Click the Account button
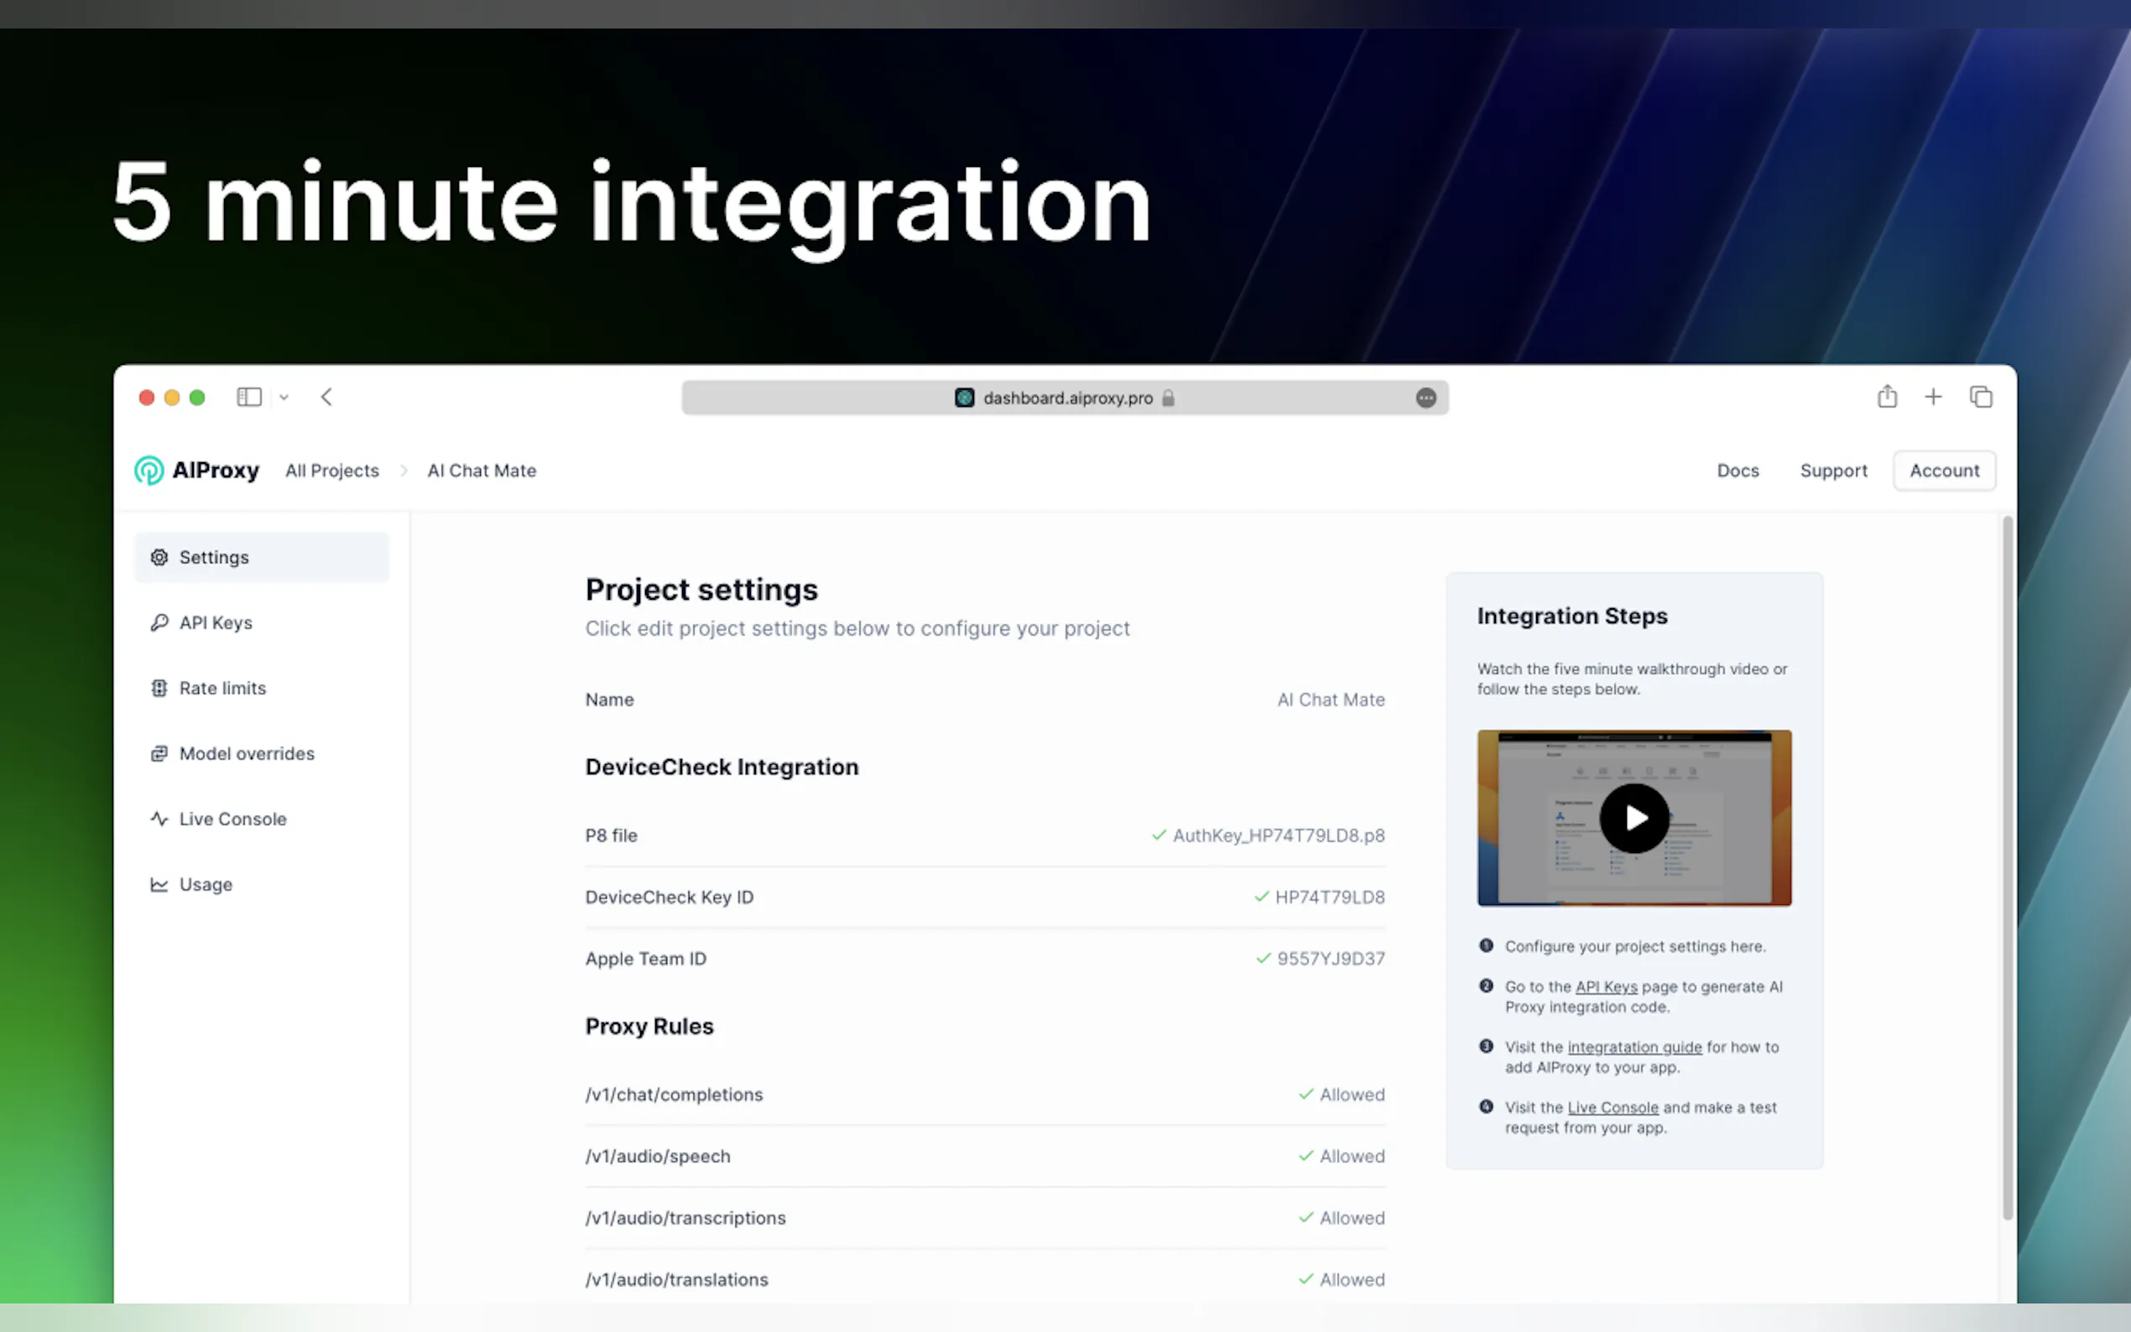 pyautogui.click(x=1943, y=471)
